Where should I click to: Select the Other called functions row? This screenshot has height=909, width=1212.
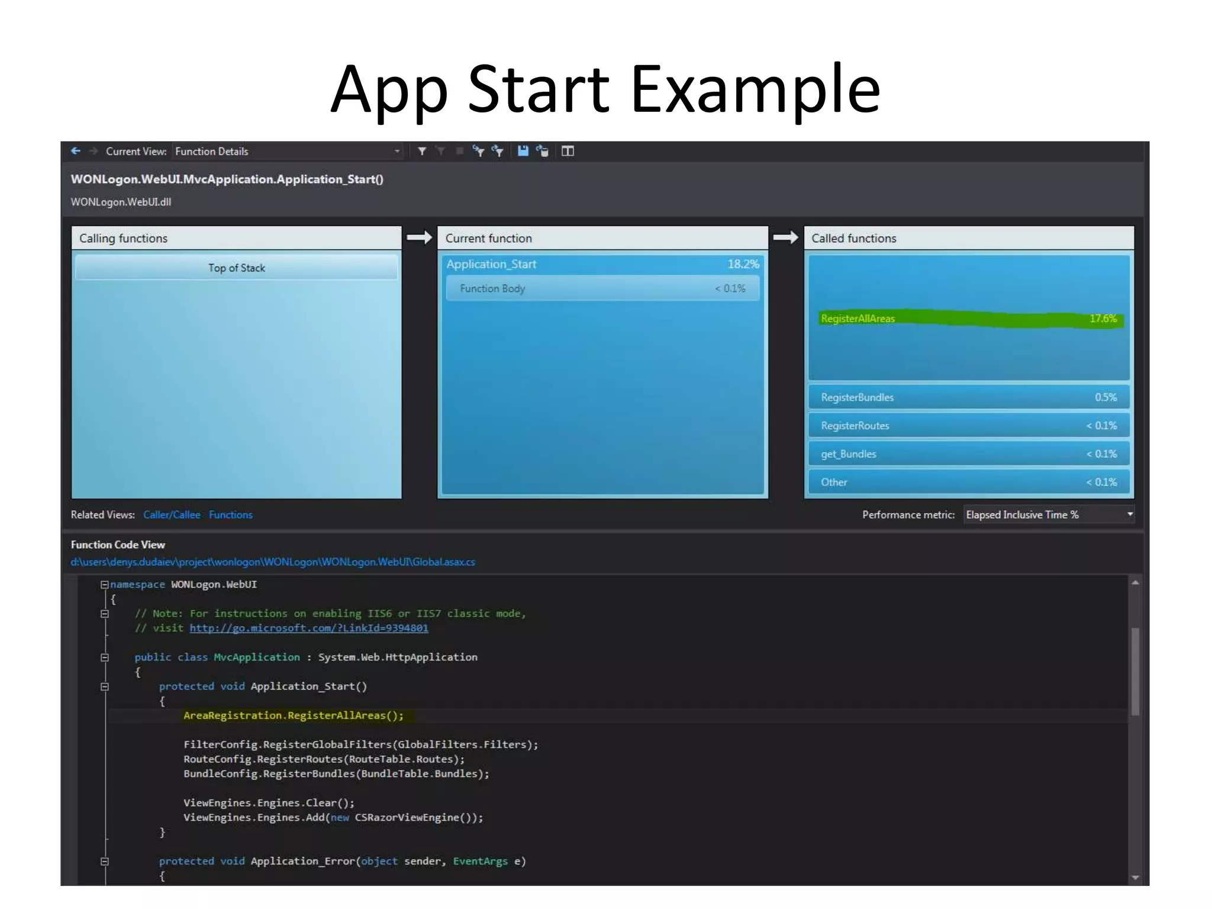click(969, 482)
